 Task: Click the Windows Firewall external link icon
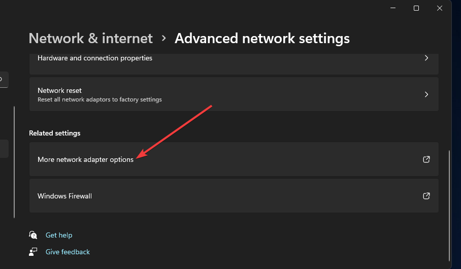point(426,196)
